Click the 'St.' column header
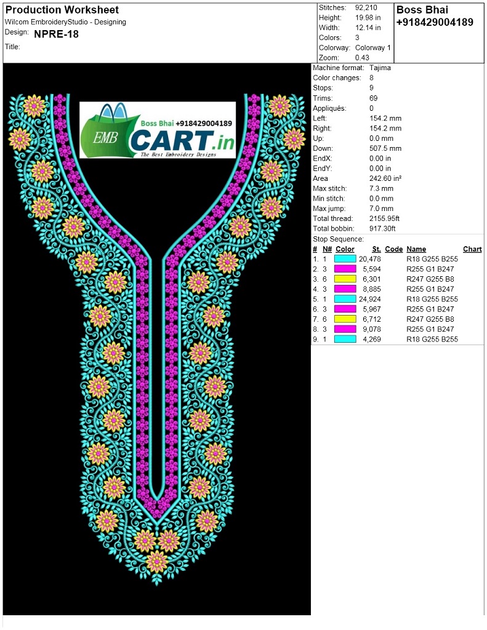The image size is (487, 630). click(376, 250)
